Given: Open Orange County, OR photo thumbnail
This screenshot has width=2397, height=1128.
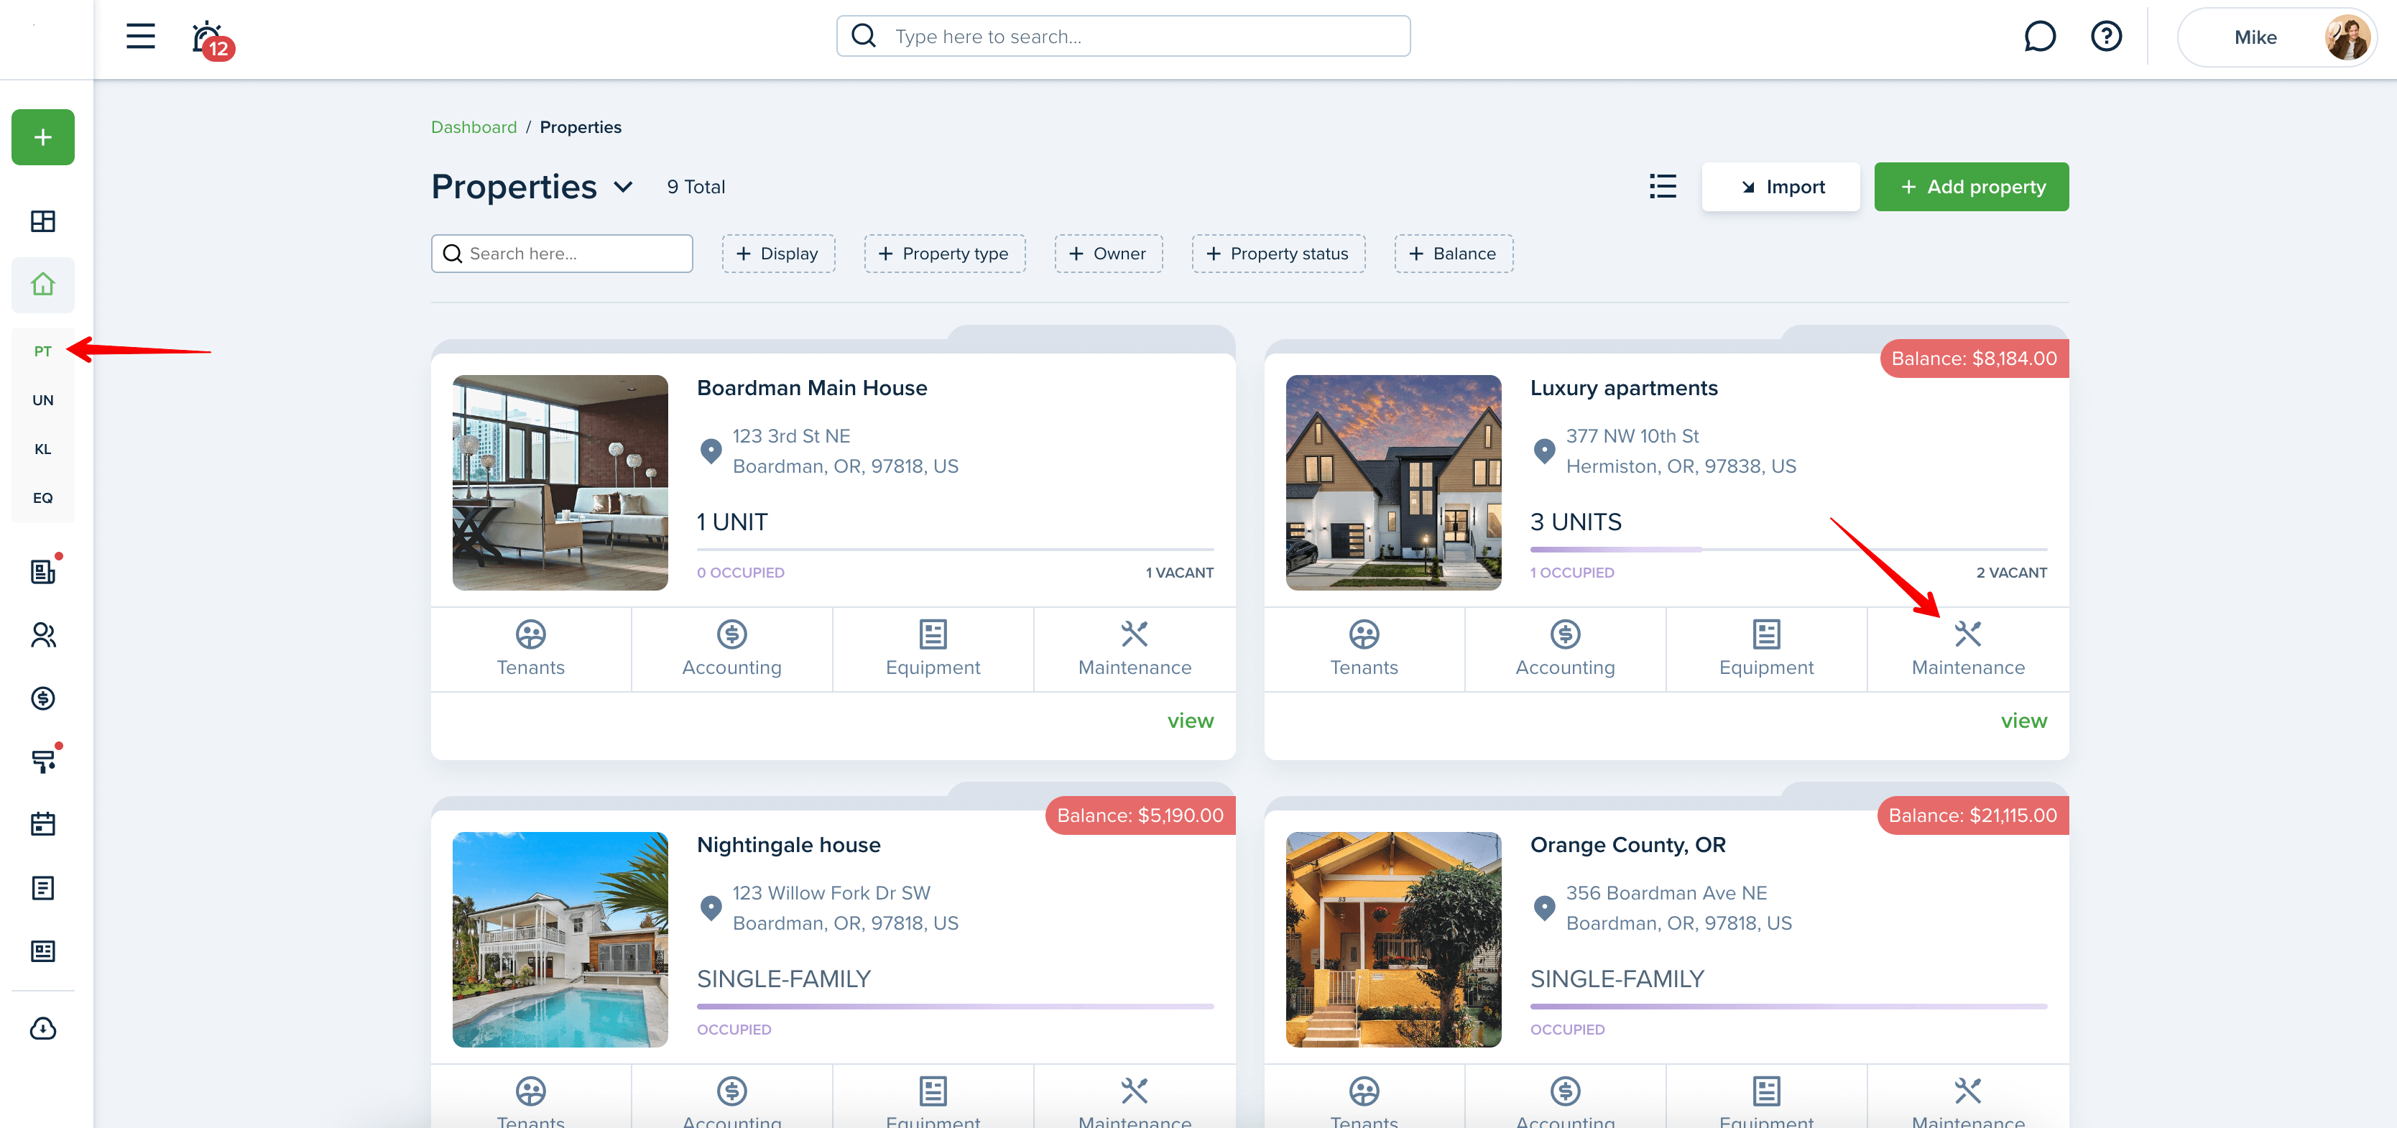Looking at the screenshot, I should pos(1393,939).
